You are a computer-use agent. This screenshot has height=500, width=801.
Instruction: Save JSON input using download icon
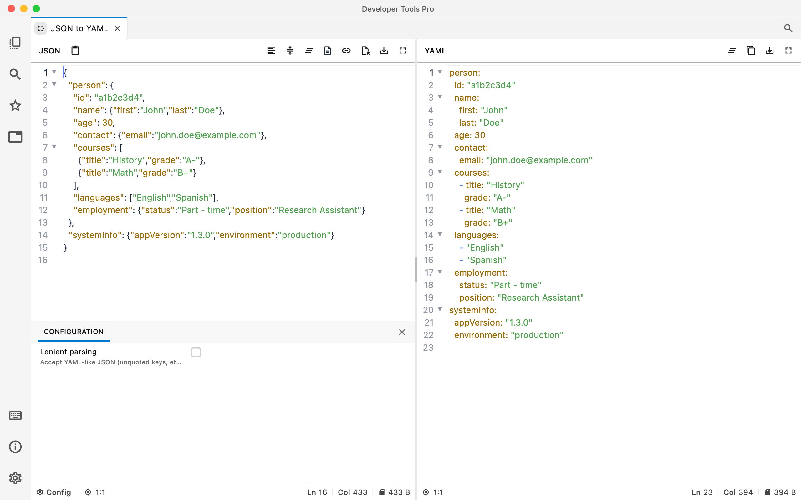384,51
